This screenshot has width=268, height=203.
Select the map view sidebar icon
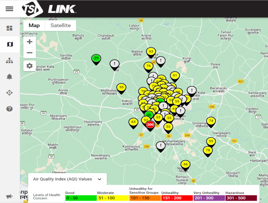10,44
